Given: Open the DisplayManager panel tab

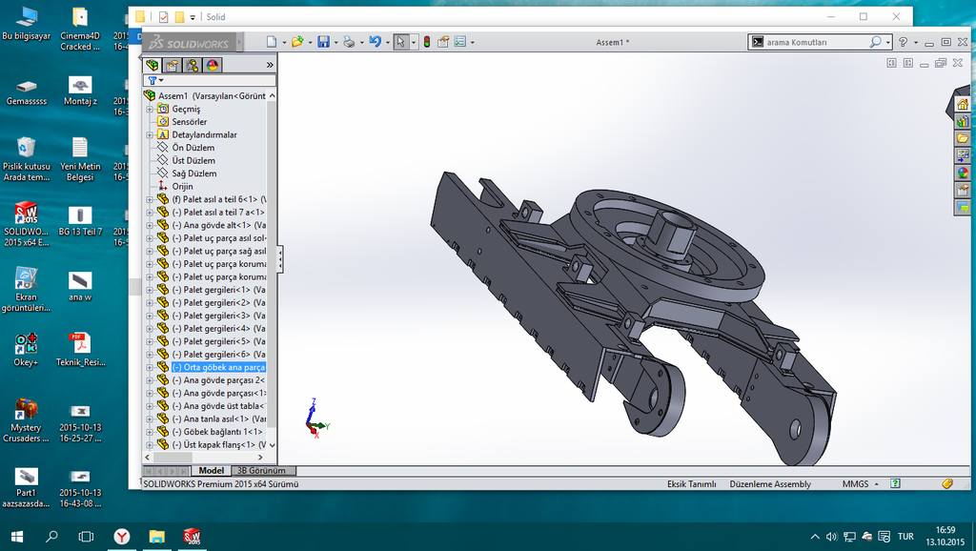Looking at the screenshot, I should coord(212,65).
